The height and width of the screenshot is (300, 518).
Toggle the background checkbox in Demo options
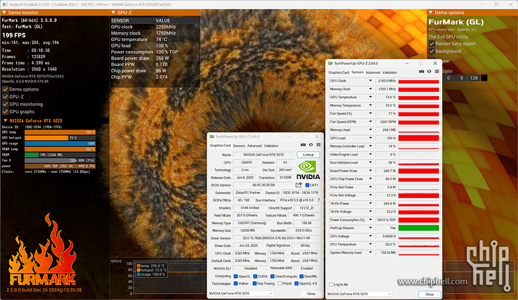(x=432, y=51)
